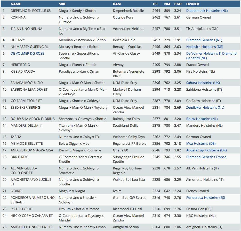Open Nosbsich Holsteins (DE) link
241x231 pixels.
point(205,47)
